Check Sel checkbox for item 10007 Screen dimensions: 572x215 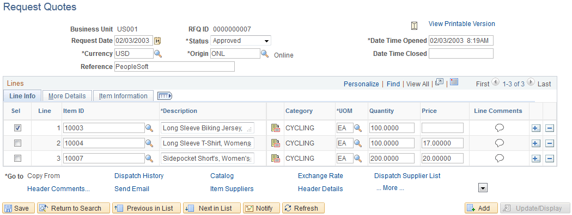pos(17,159)
